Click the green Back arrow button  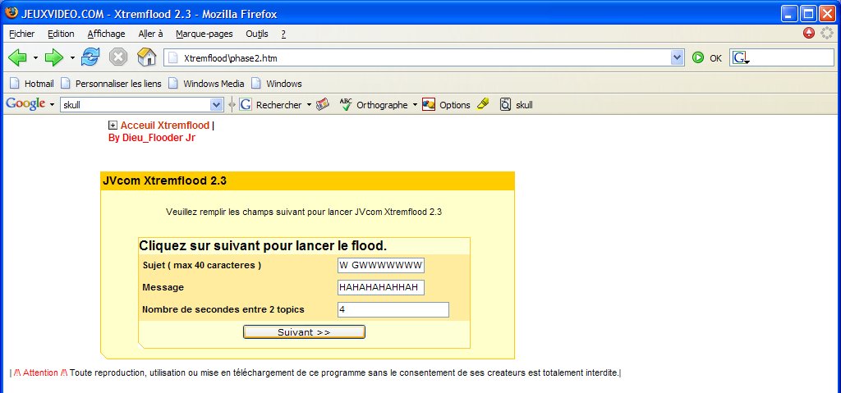(17, 57)
